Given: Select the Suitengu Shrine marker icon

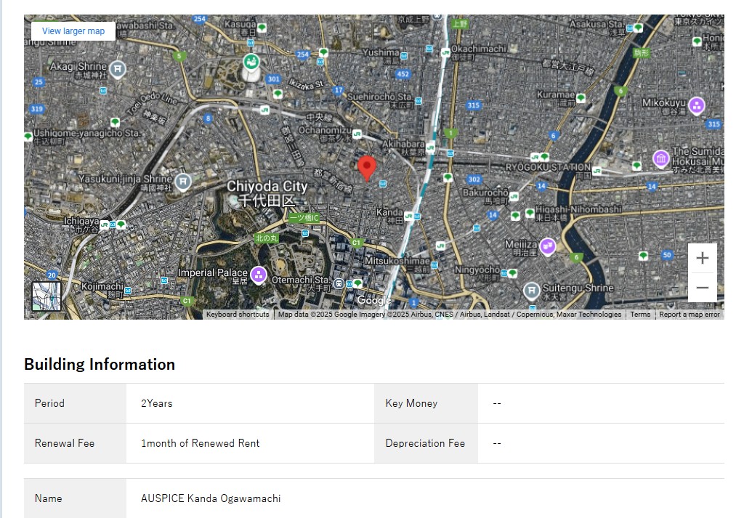Looking at the screenshot, I should tap(531, 291).
